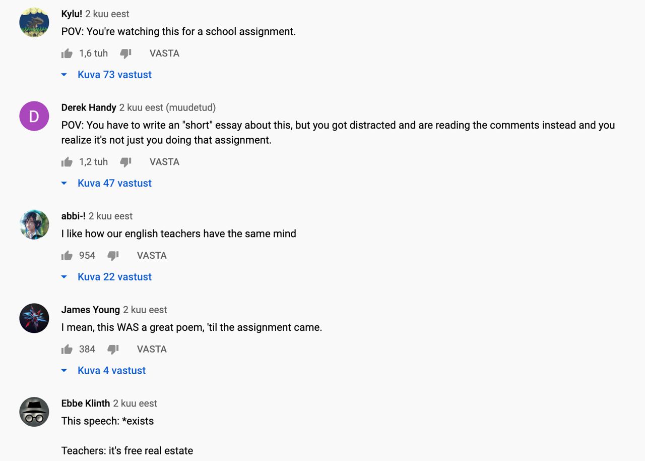
Task: Dislike Derek Handy's comment
Action: [125, 162]
